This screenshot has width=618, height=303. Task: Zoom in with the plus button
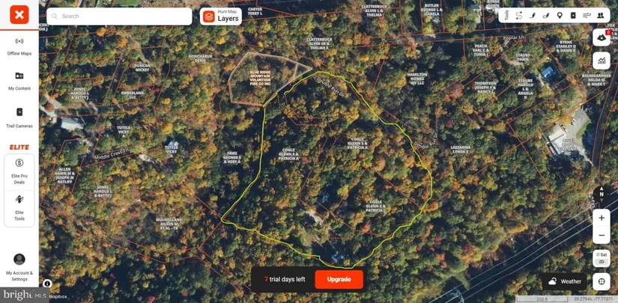[x=602, y=218]
